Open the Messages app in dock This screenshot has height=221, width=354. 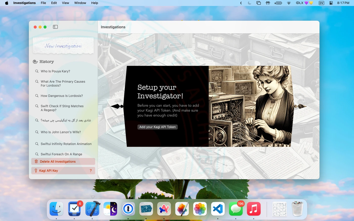pos(236,209)
